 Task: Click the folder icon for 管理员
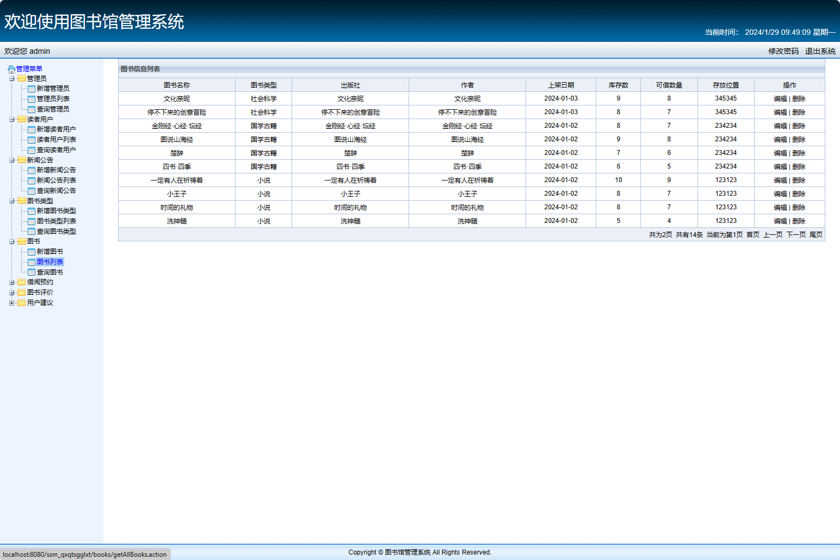[22, 79]
